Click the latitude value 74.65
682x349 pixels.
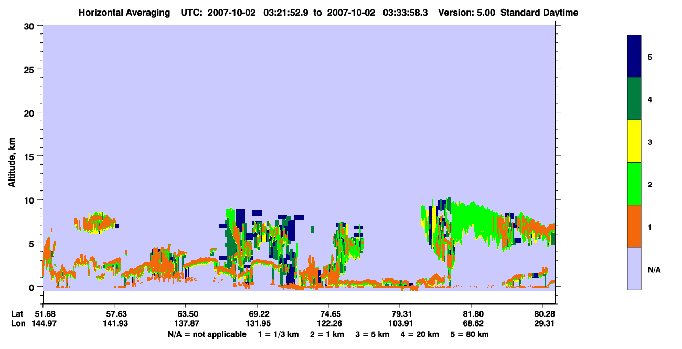[328, 314]
